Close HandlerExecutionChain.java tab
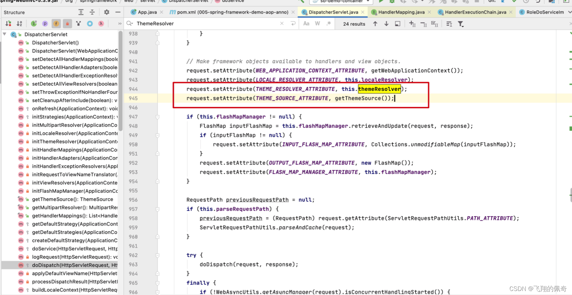 pos(511,12)
